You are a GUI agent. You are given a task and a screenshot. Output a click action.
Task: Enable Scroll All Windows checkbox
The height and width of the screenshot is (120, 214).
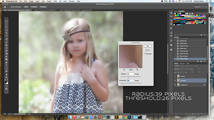pyautogui.click(x=10, y=7)
